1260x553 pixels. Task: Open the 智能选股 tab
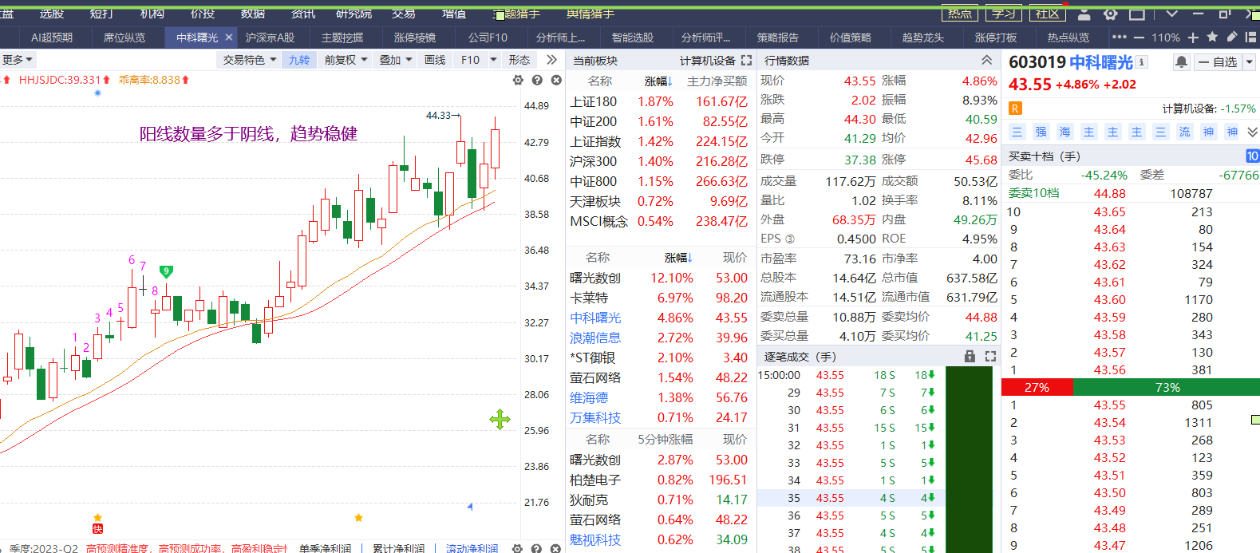pyautogui.click(x=632, y=38)
